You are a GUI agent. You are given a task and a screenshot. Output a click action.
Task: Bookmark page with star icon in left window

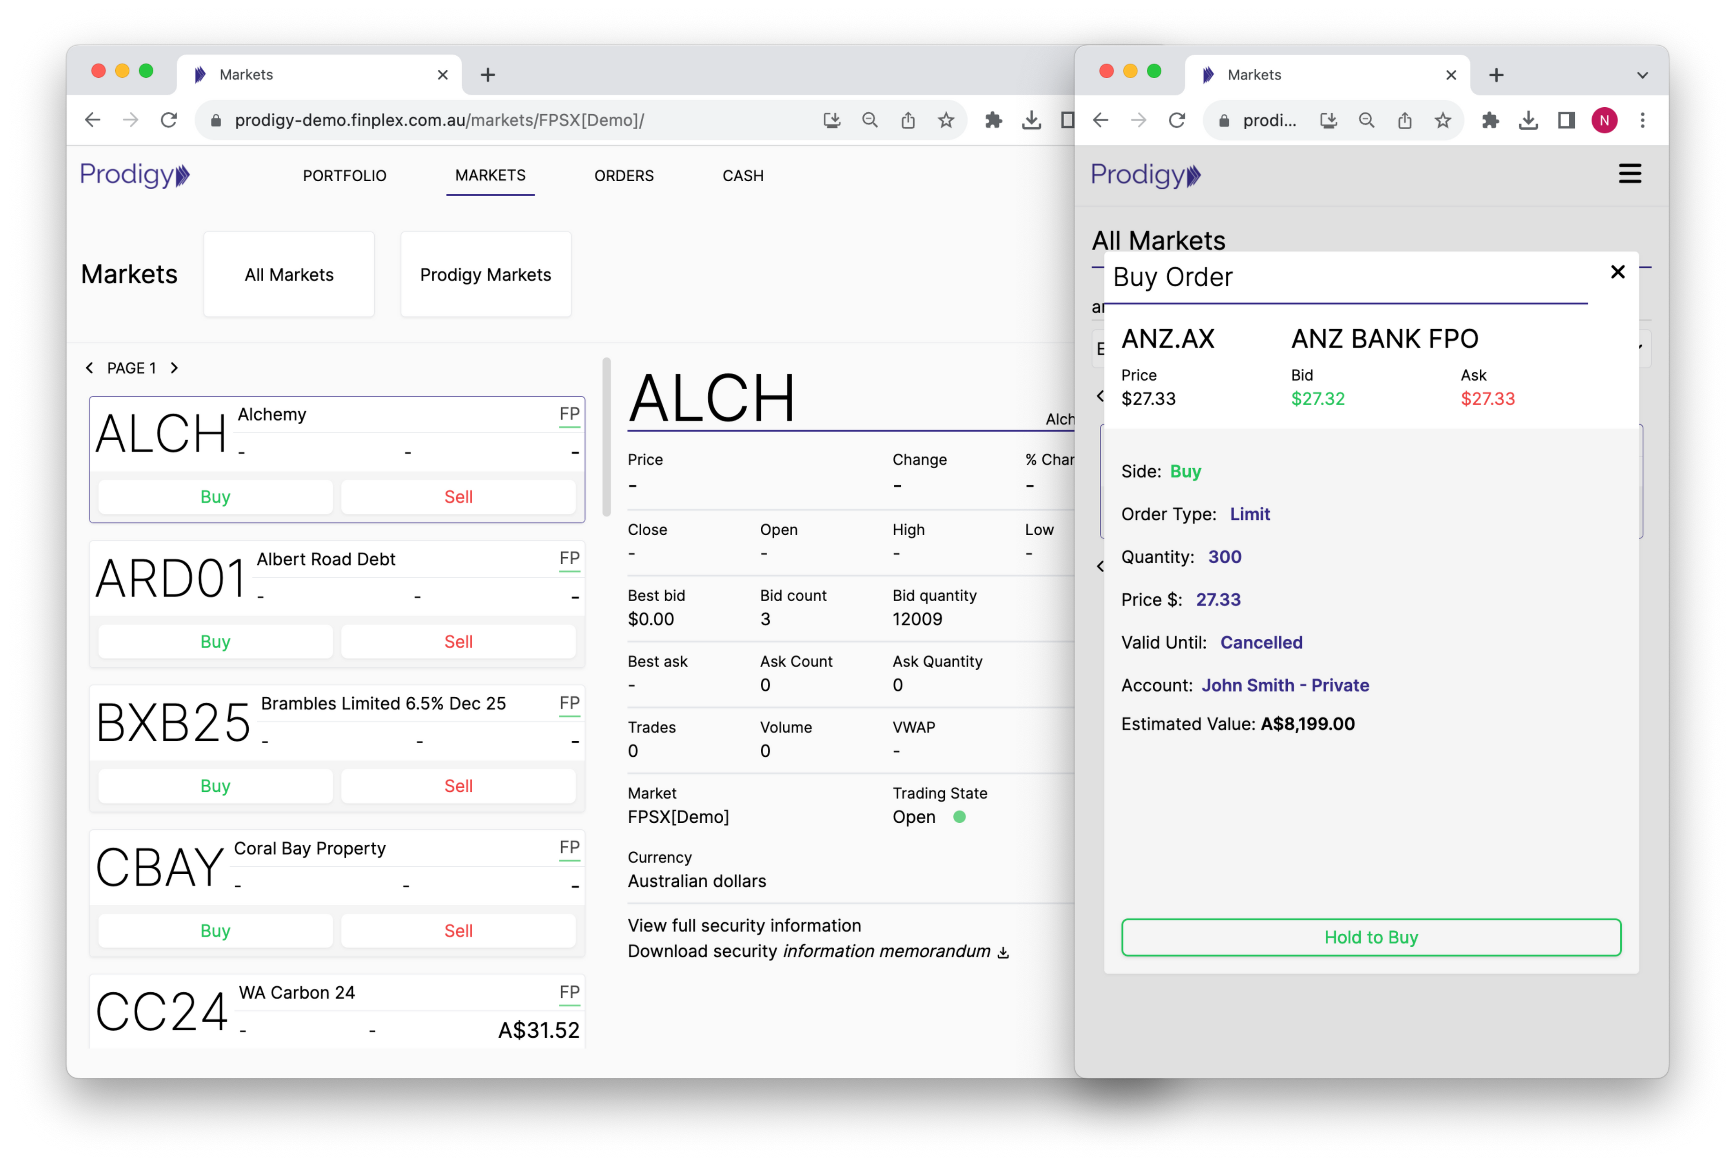pos(945,120)
